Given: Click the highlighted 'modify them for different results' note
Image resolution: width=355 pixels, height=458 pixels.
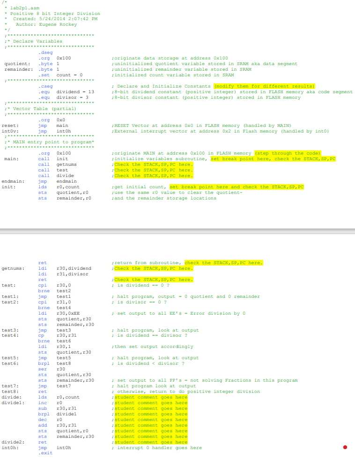Looking at the screenshot, I should point(265,86).
